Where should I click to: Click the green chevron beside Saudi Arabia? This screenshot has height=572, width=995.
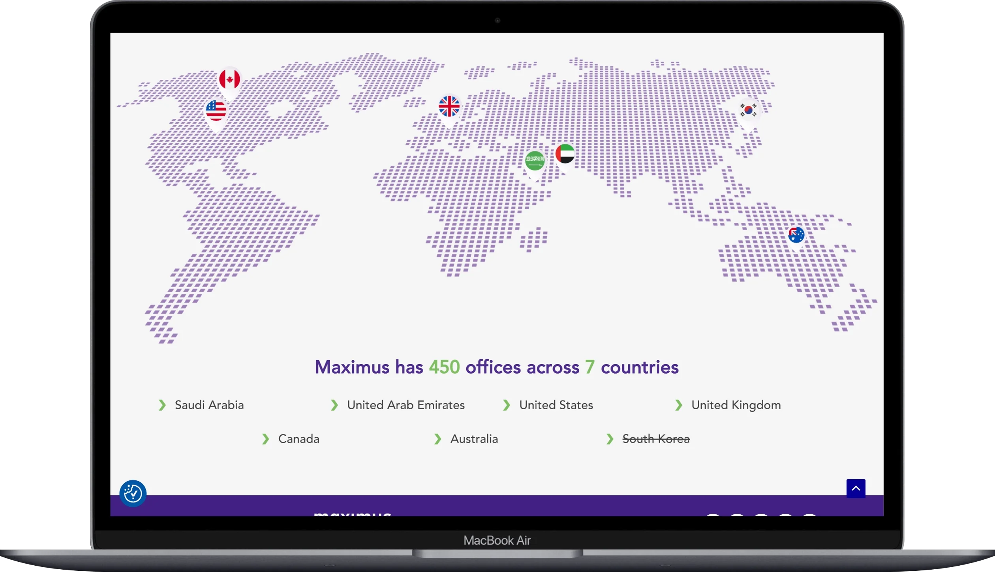tap(162, 405)
